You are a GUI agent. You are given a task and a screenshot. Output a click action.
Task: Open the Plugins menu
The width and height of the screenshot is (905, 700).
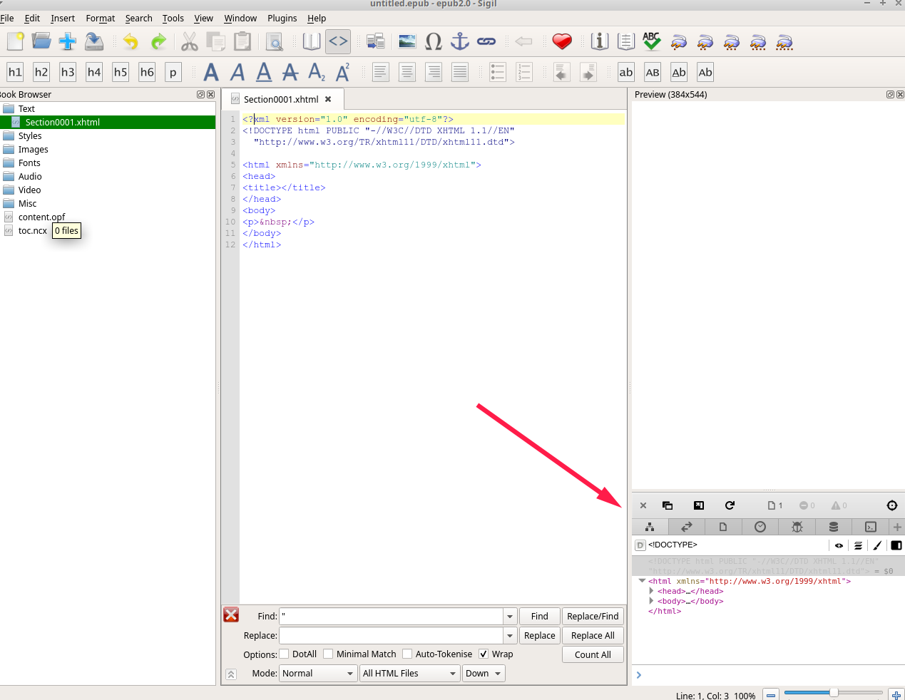[282, 19]
